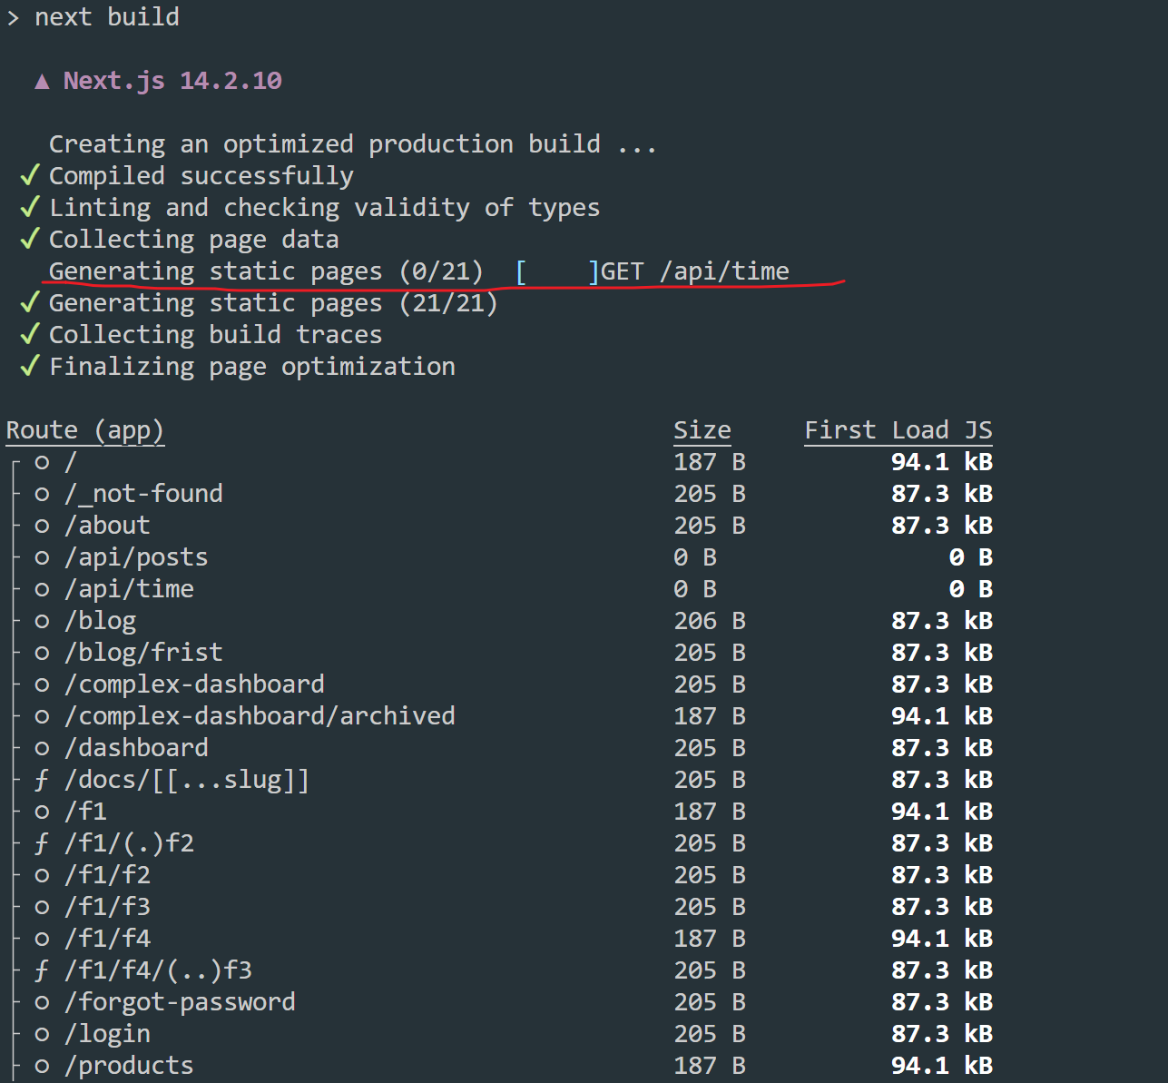This screenshot has width=1168, height=1083.
Task: Click the checkmark before Linting and checking
Action: (30, 207)
